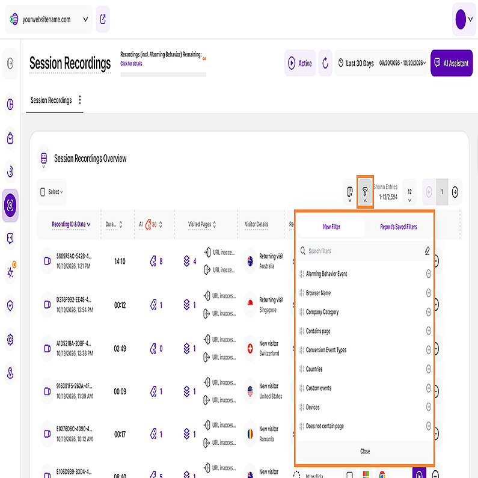Open the shield checkmark sidebar icon

point(10,305)
